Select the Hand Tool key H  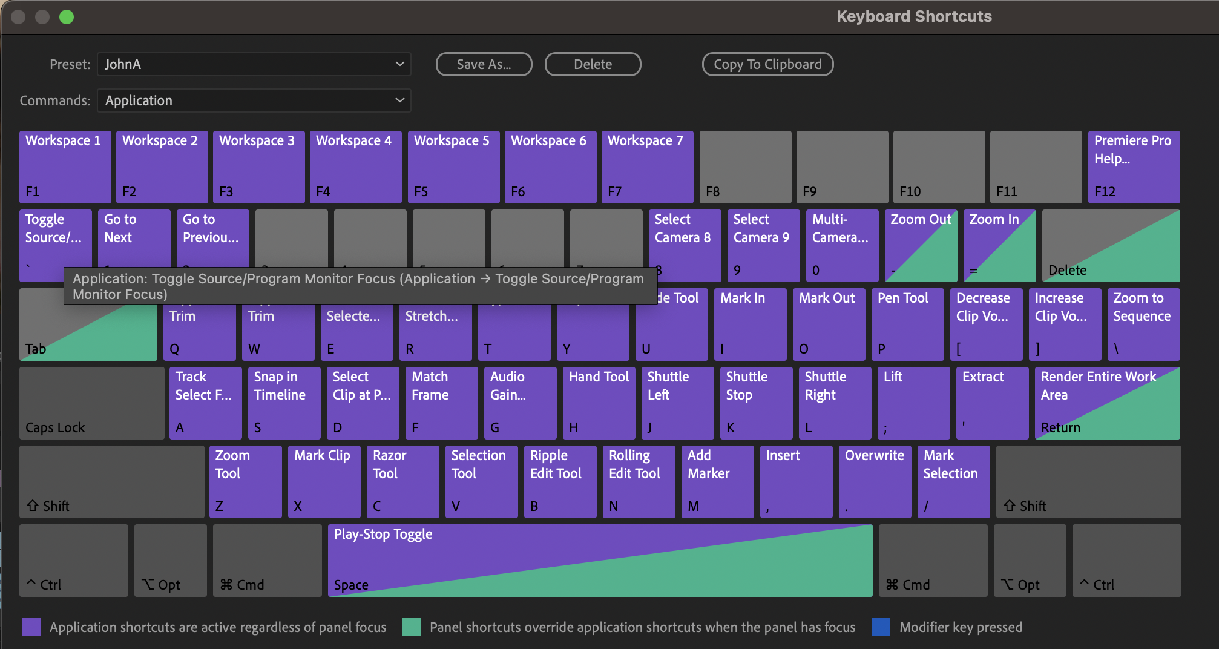coord(598,403)
